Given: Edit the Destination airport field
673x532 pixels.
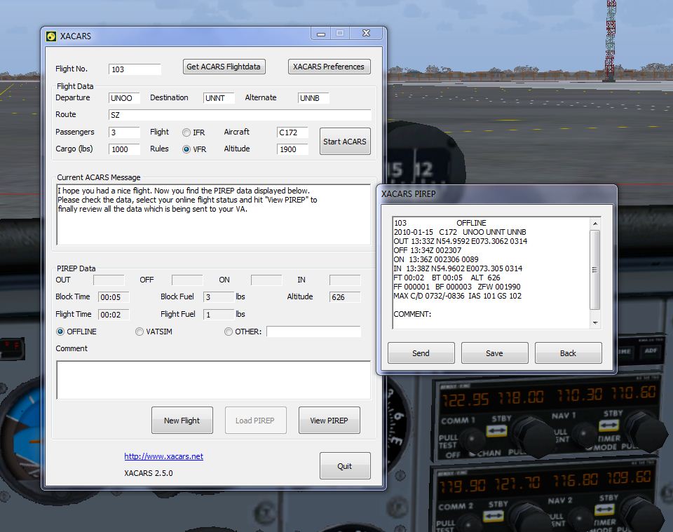Looking at the screenshot, I should pos(219,98).
